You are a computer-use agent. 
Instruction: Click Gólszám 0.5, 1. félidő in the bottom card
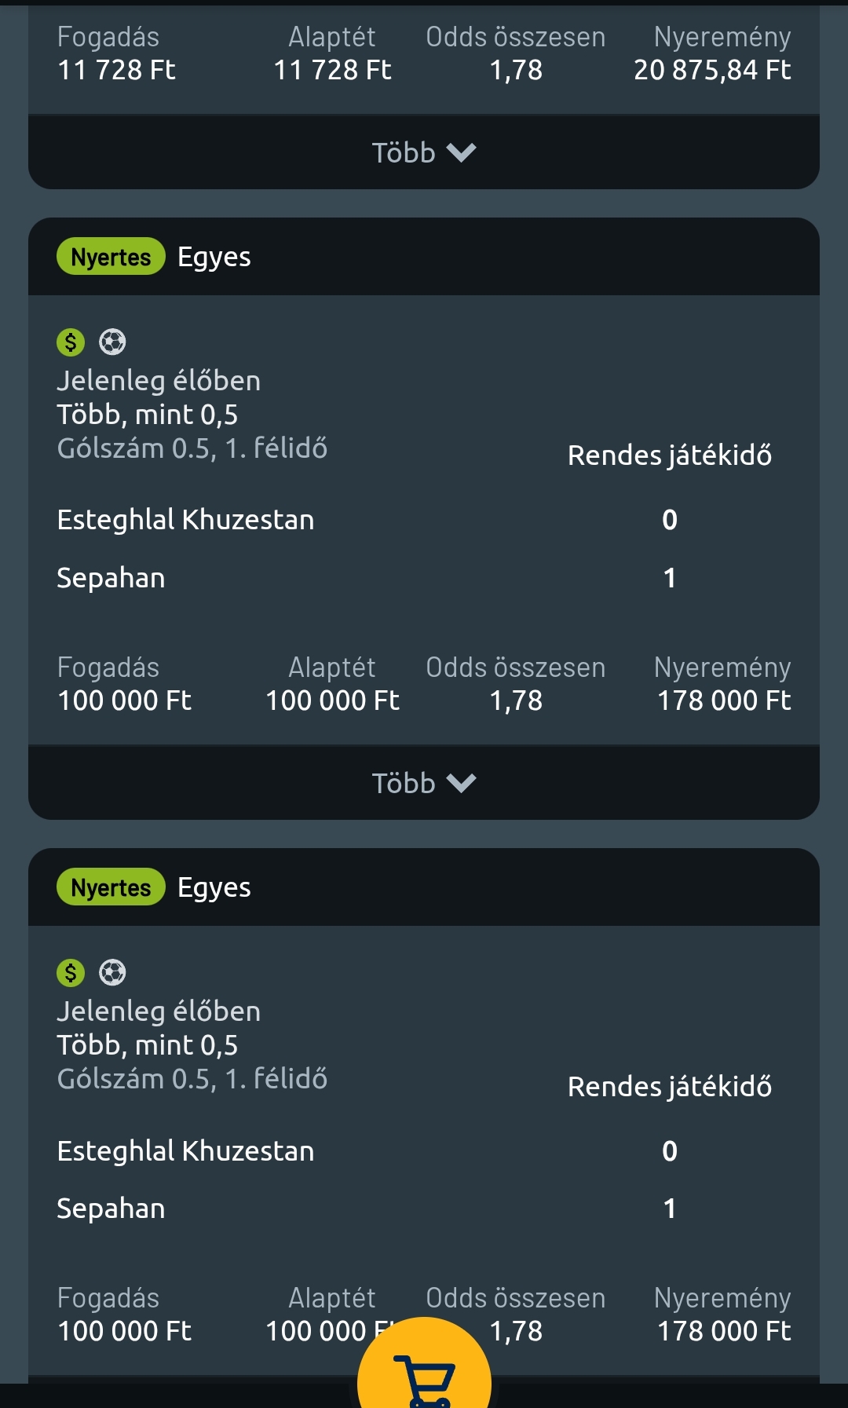click(192, 1079)
